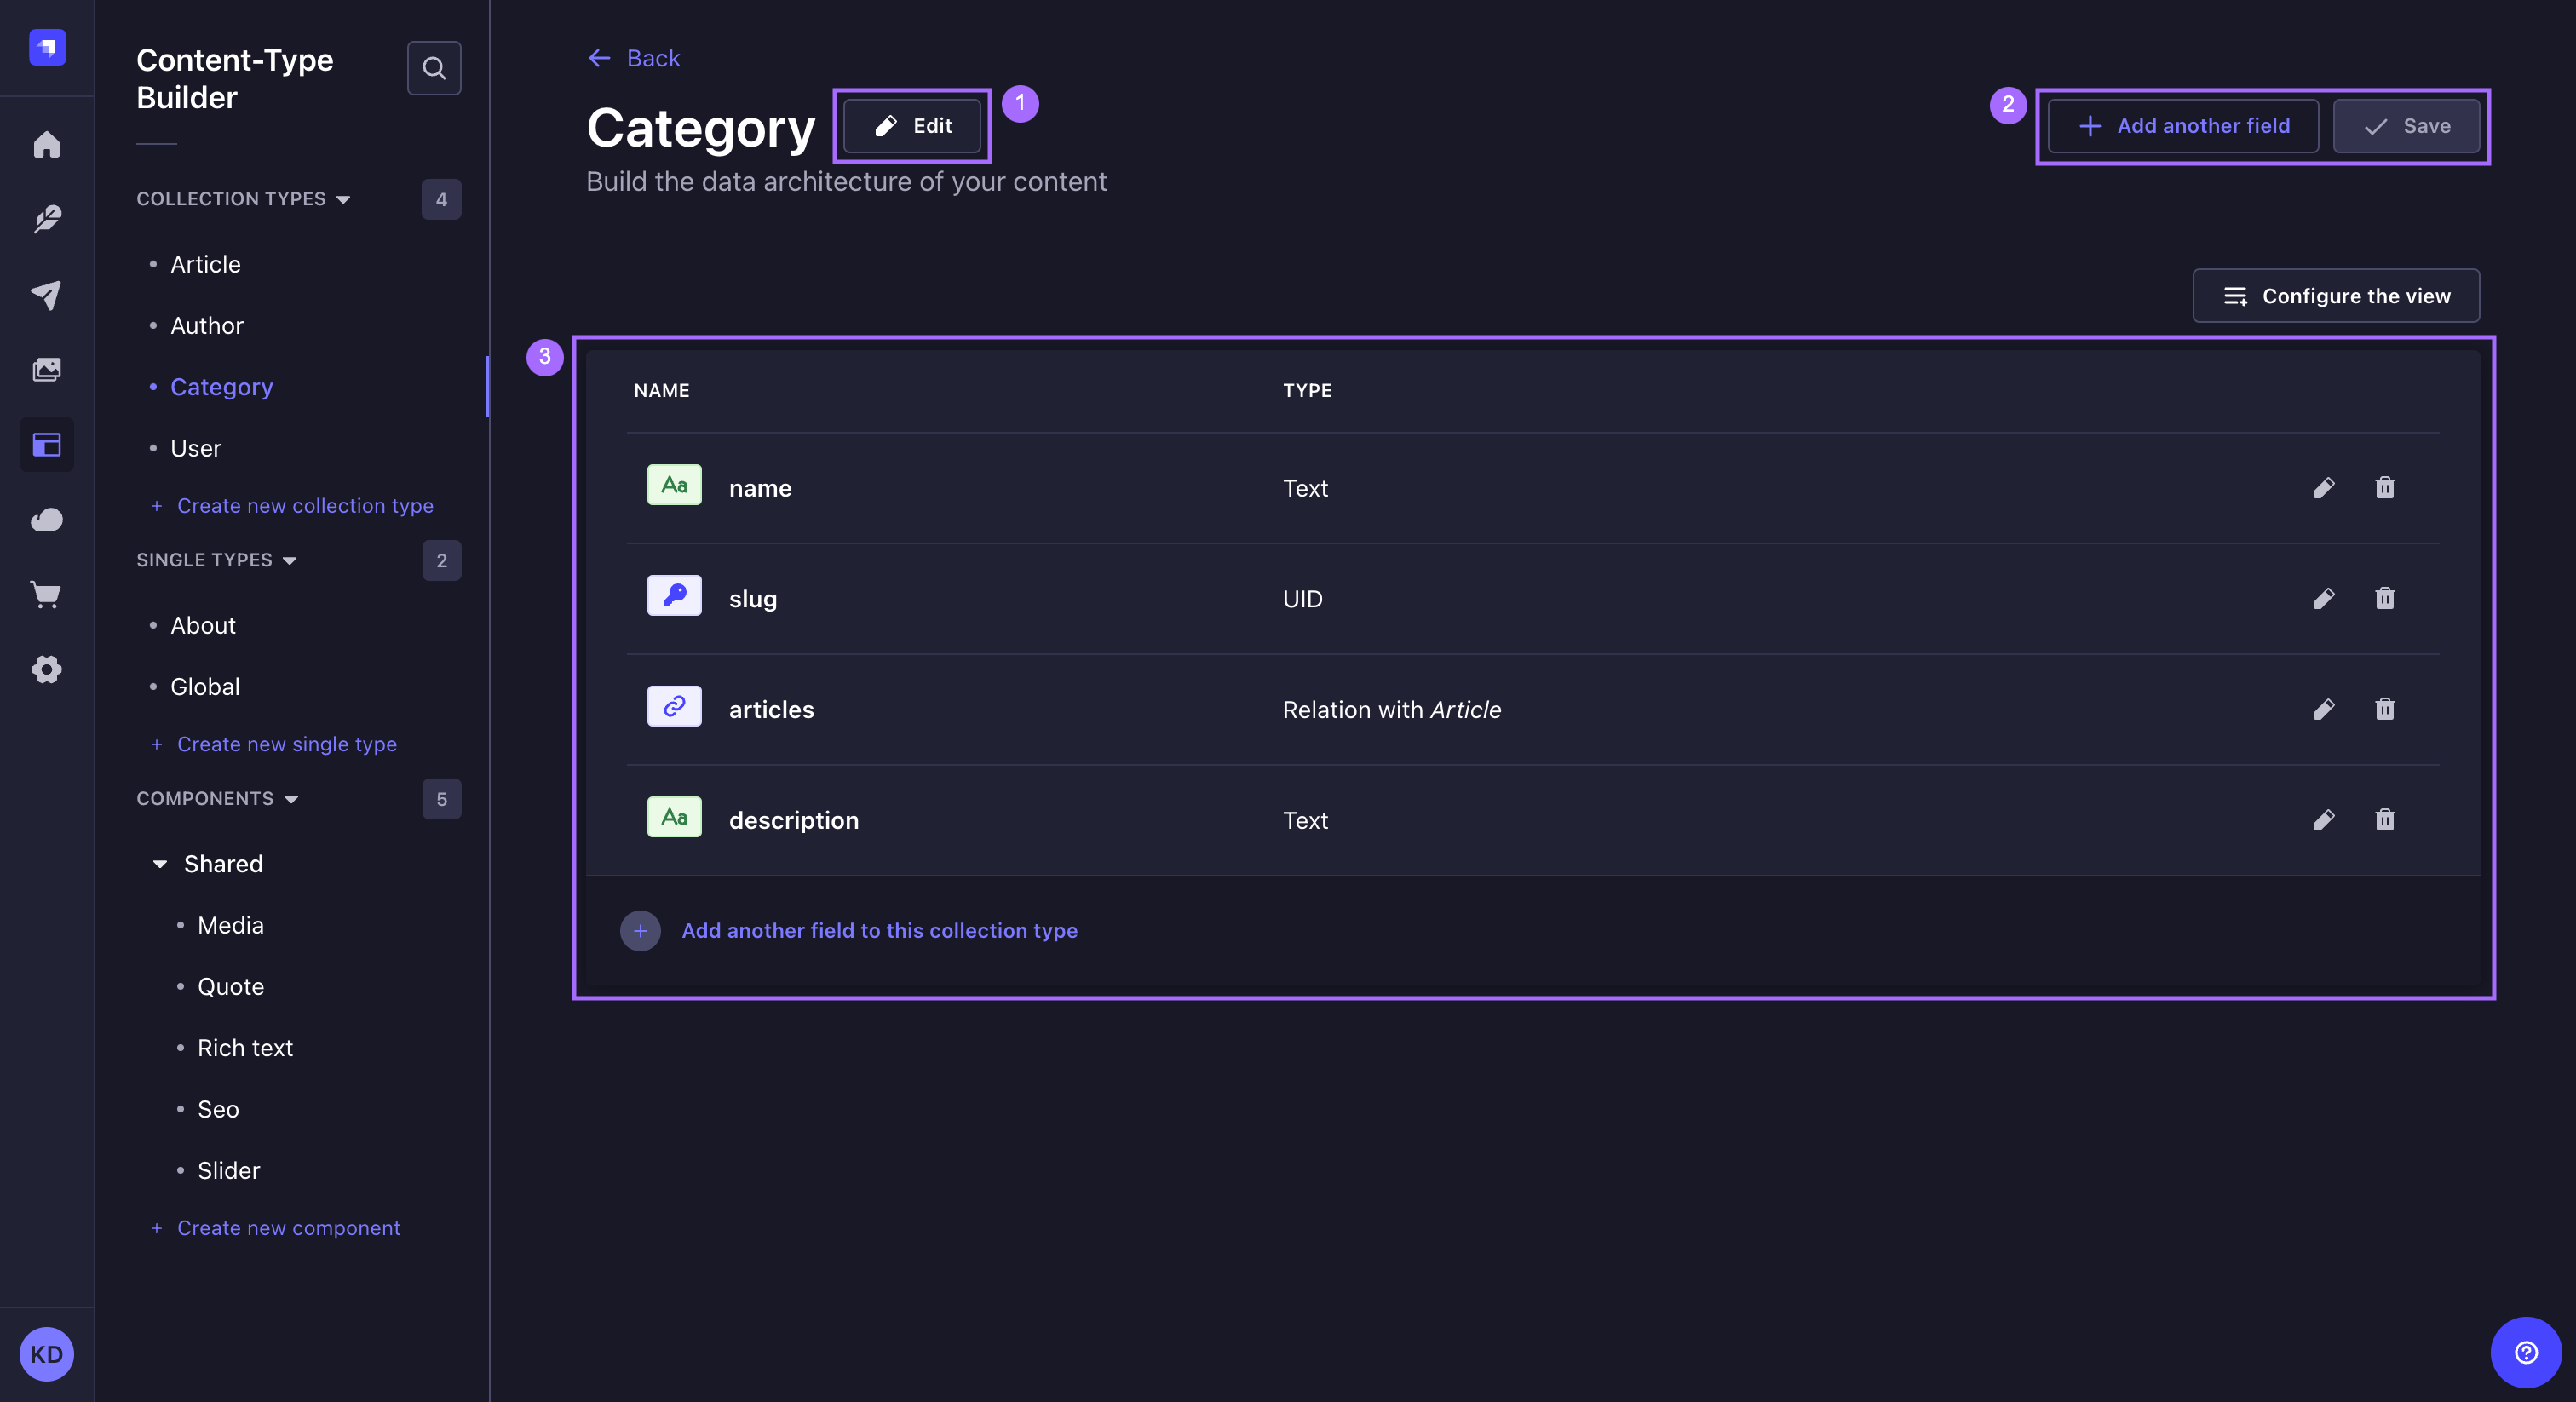Open search in Content-Type Builder

(434, 68)
